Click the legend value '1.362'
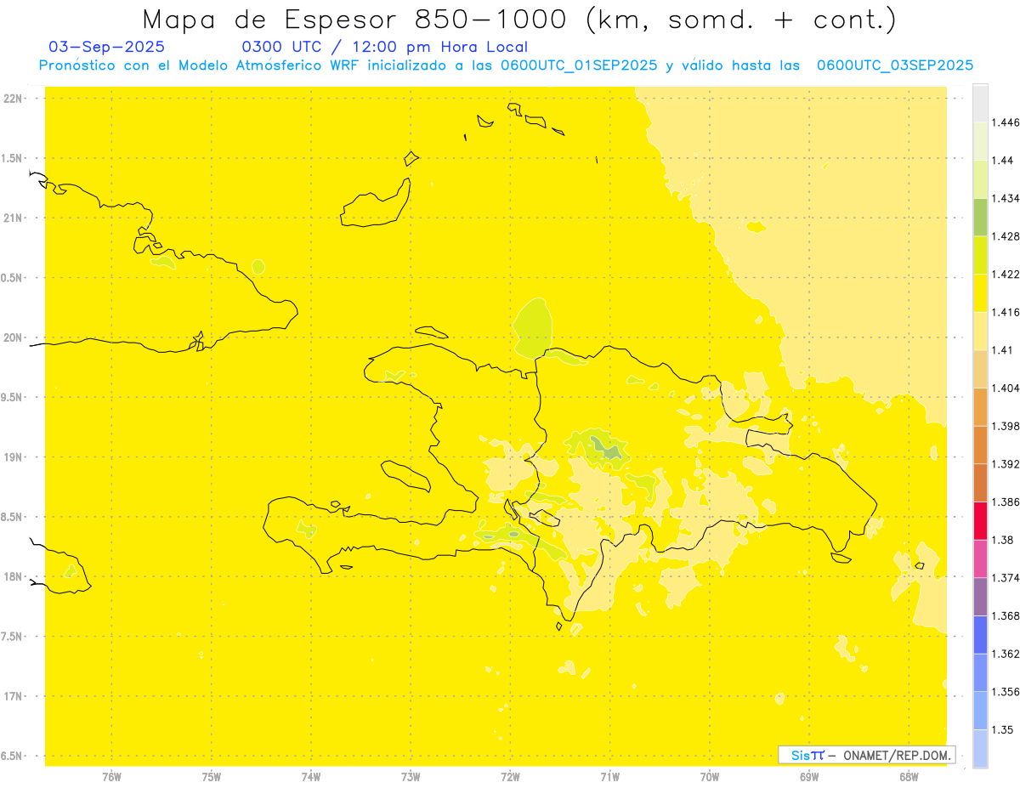The image size is (1020, 788). click(x=1006, y=654)
